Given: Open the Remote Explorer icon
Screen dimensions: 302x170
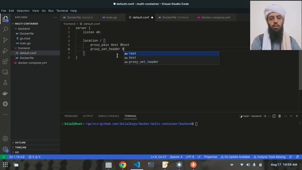Looking at the screenshot, I should click(x=5, y=72).
